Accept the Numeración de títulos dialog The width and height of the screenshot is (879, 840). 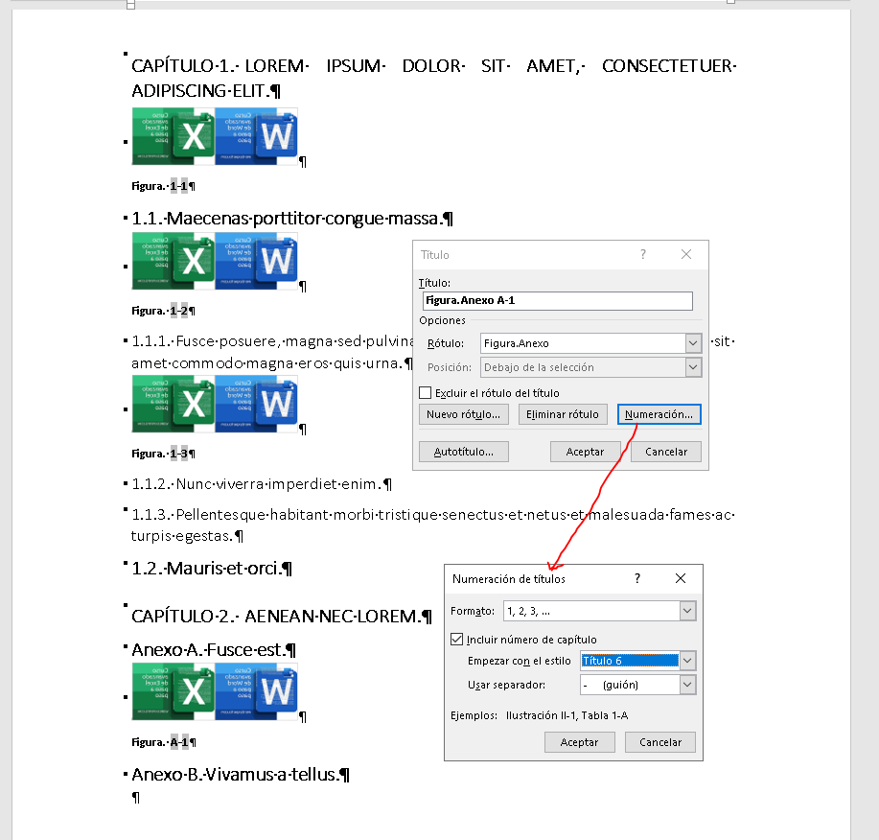point(579,742)
